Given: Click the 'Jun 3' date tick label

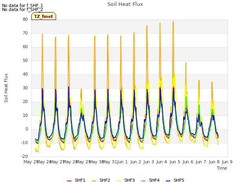Looking at the screenshot, I should 149,162.
